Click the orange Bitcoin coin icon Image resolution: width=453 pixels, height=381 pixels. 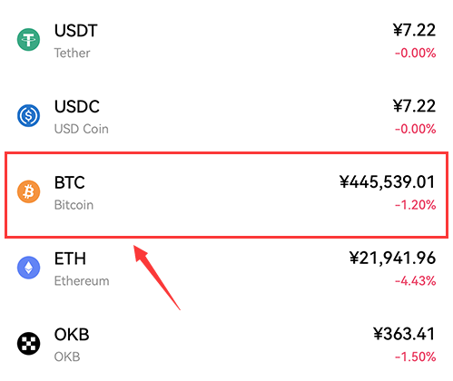tap(28, 191)
